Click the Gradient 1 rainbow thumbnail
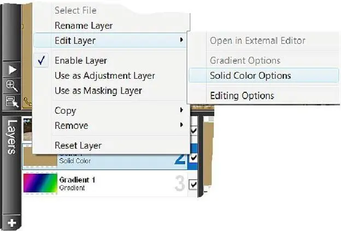The width and height of the screenshot is (341, 231). (x=39, y=183)
